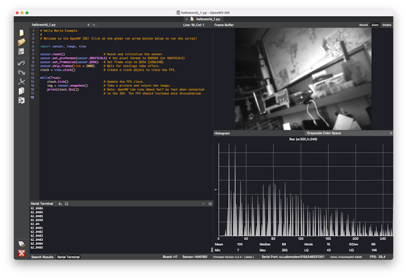The image size is (407, 278).
Task: Open the Grayscale Color Space dropdown
Action: [349, 133]
